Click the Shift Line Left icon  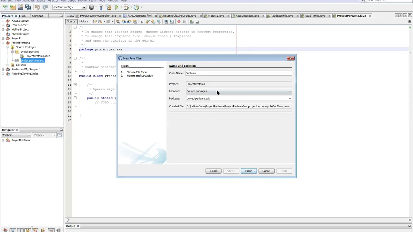(166, 22)
